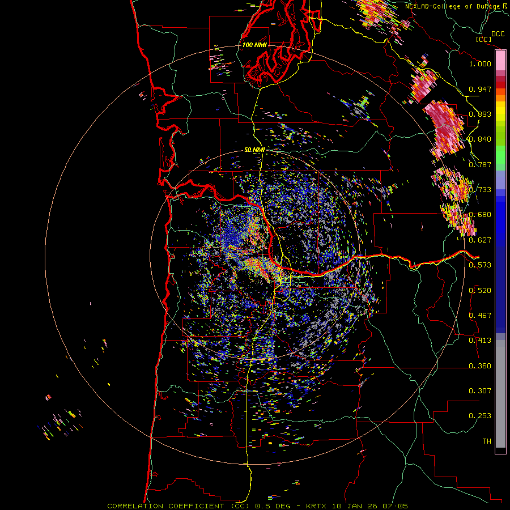Click the 50 NMI range ring label

[x=254, y=150]
